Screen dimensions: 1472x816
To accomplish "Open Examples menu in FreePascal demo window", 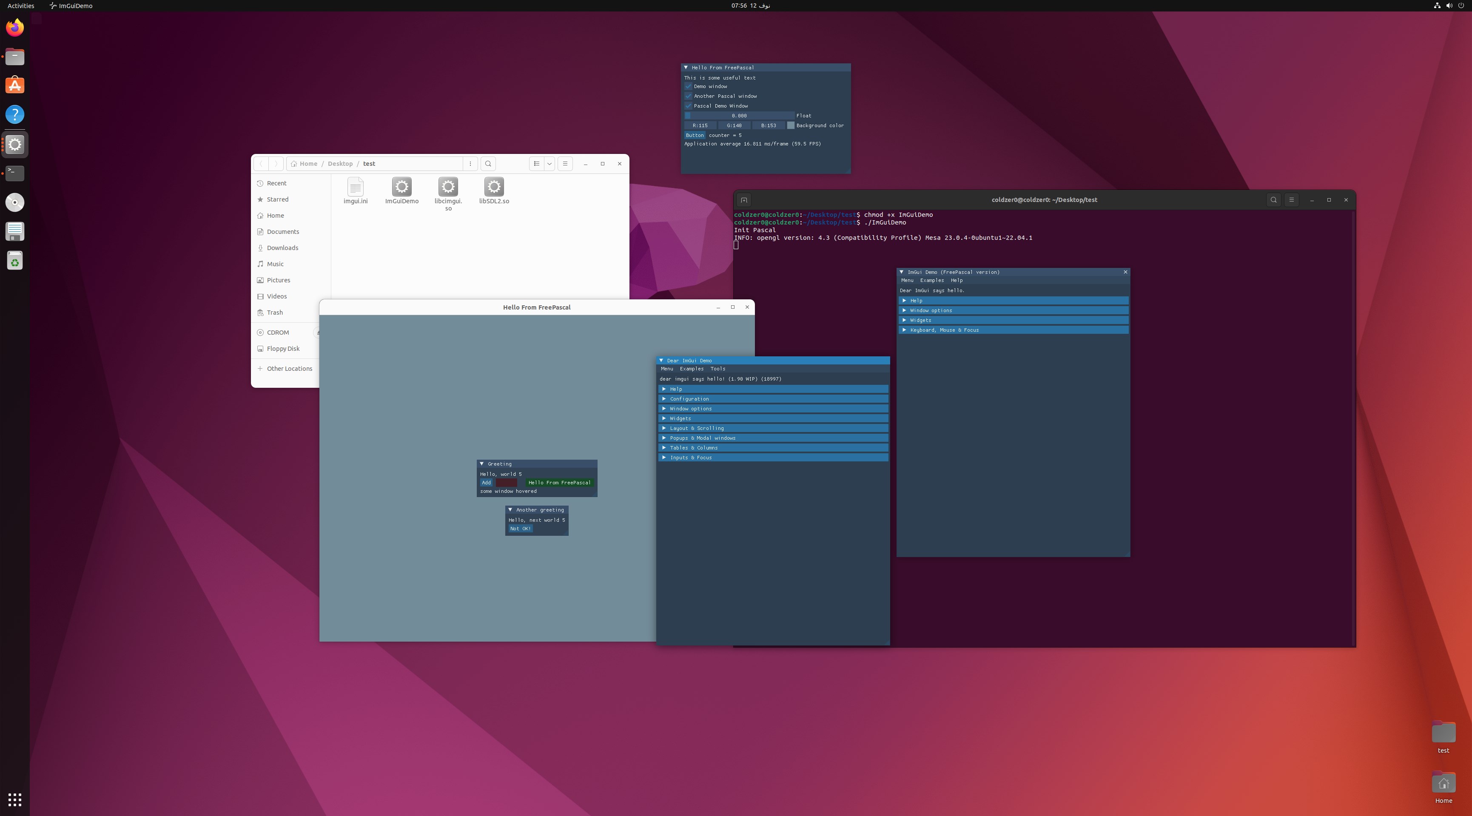I will click(931, 280).
